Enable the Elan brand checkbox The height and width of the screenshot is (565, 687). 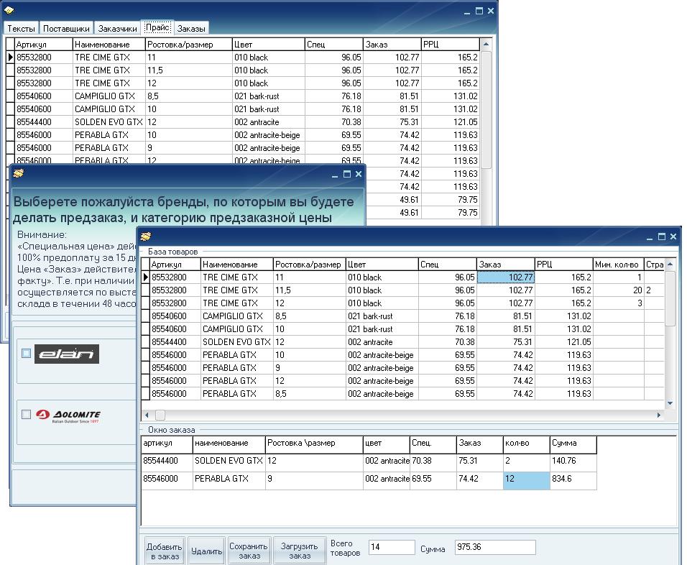tap(27, 353)
